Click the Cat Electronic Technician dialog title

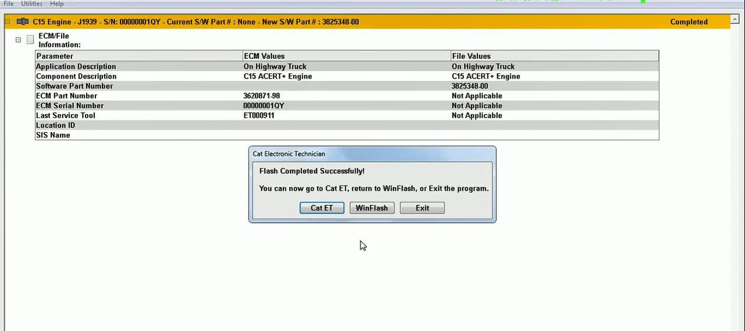click(289, 154)
